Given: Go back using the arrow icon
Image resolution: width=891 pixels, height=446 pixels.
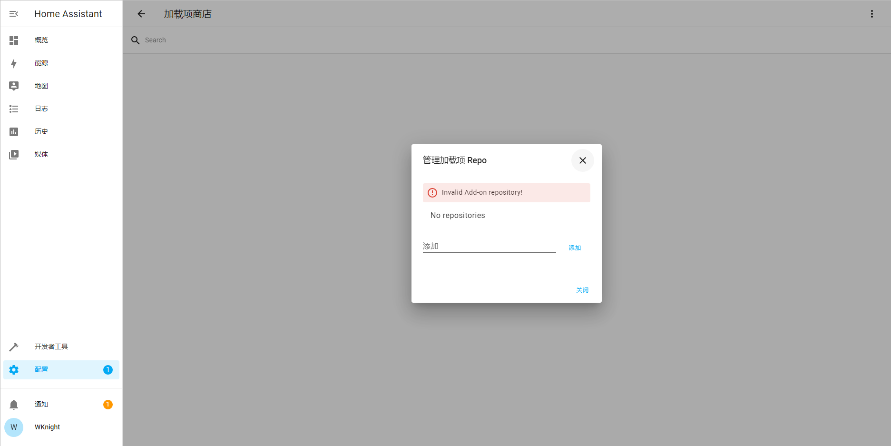Looking at the screenshot, I should point(141,14).
